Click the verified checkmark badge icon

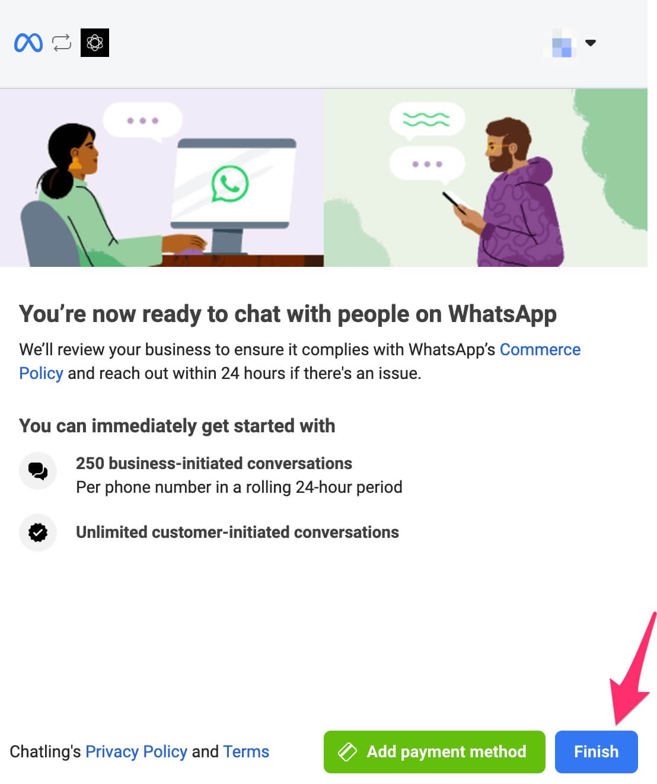(x=38, y=533)
